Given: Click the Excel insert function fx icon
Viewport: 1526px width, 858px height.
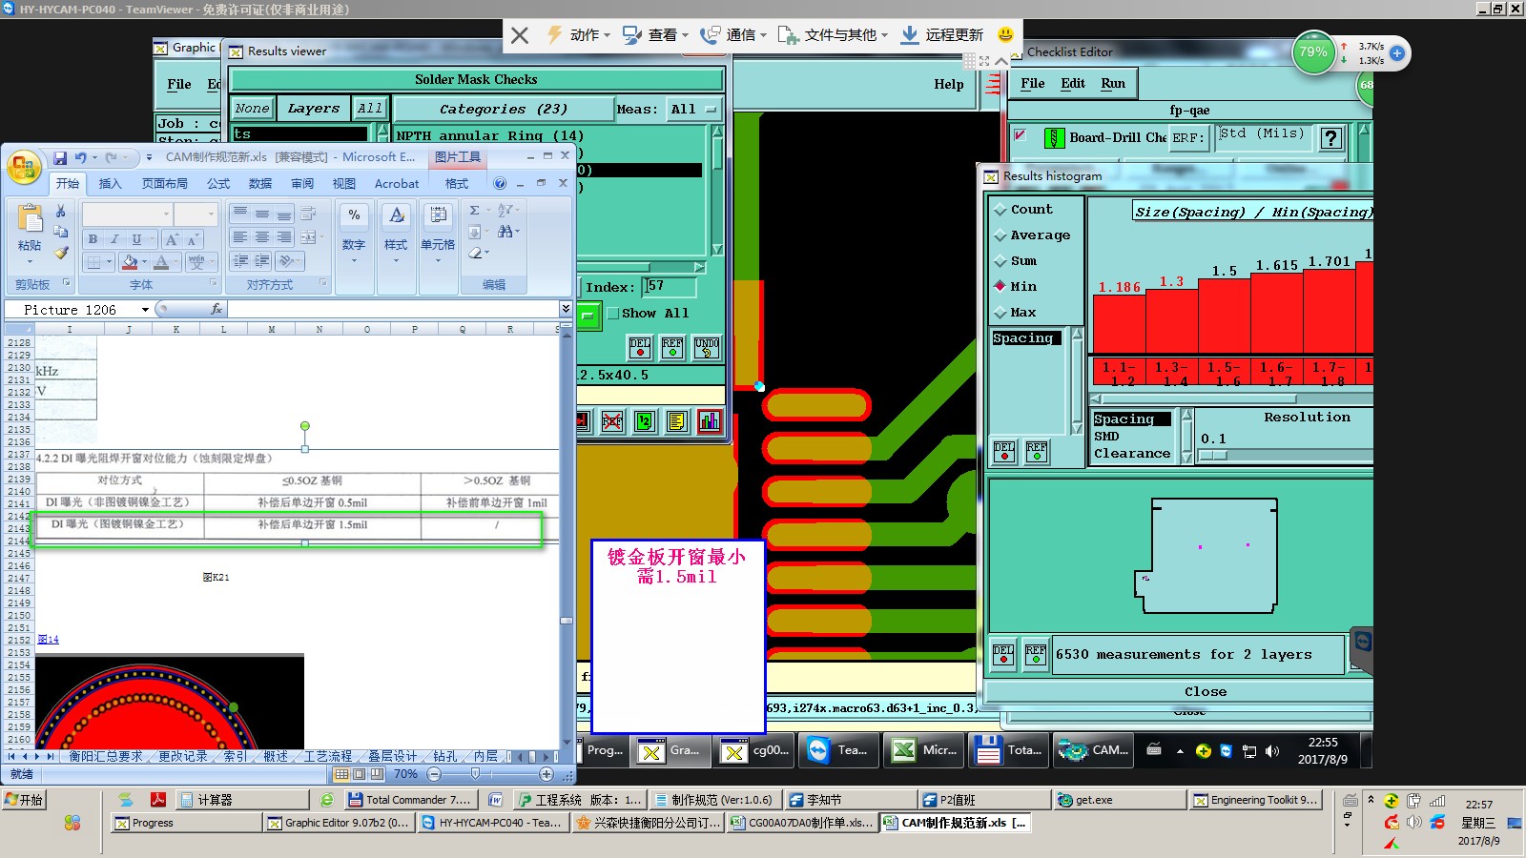Looking at the screenshot, I should [217, 309].
